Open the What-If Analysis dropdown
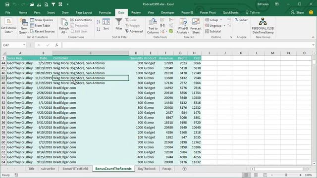Image resolution: width=317 pixels, height=178 pixels. pos(183,26)
